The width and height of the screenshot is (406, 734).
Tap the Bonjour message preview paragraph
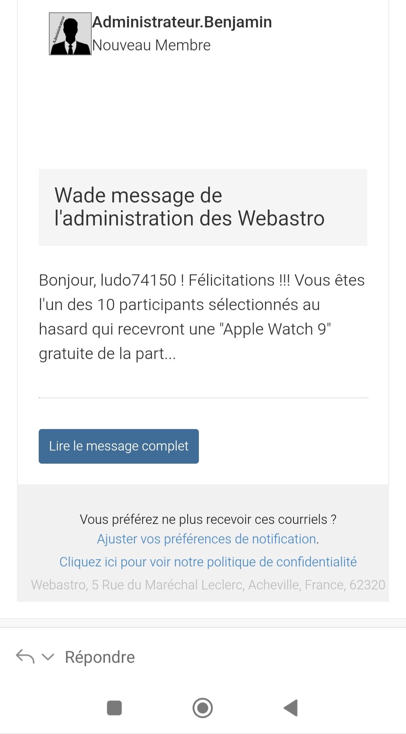[202, 317]
